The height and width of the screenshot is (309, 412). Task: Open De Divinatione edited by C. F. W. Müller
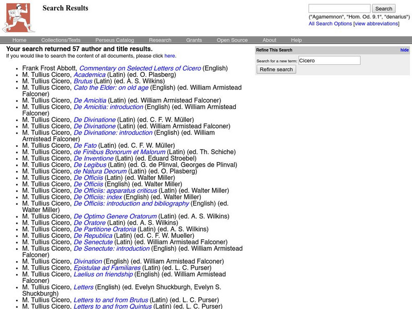[95, 120]
